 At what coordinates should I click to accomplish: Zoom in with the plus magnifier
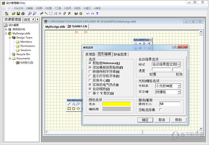coord(30,13)
